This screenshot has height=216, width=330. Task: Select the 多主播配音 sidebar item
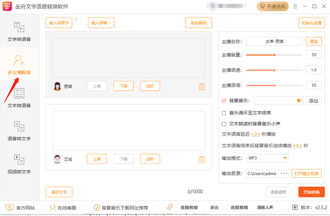coord(19,64)
